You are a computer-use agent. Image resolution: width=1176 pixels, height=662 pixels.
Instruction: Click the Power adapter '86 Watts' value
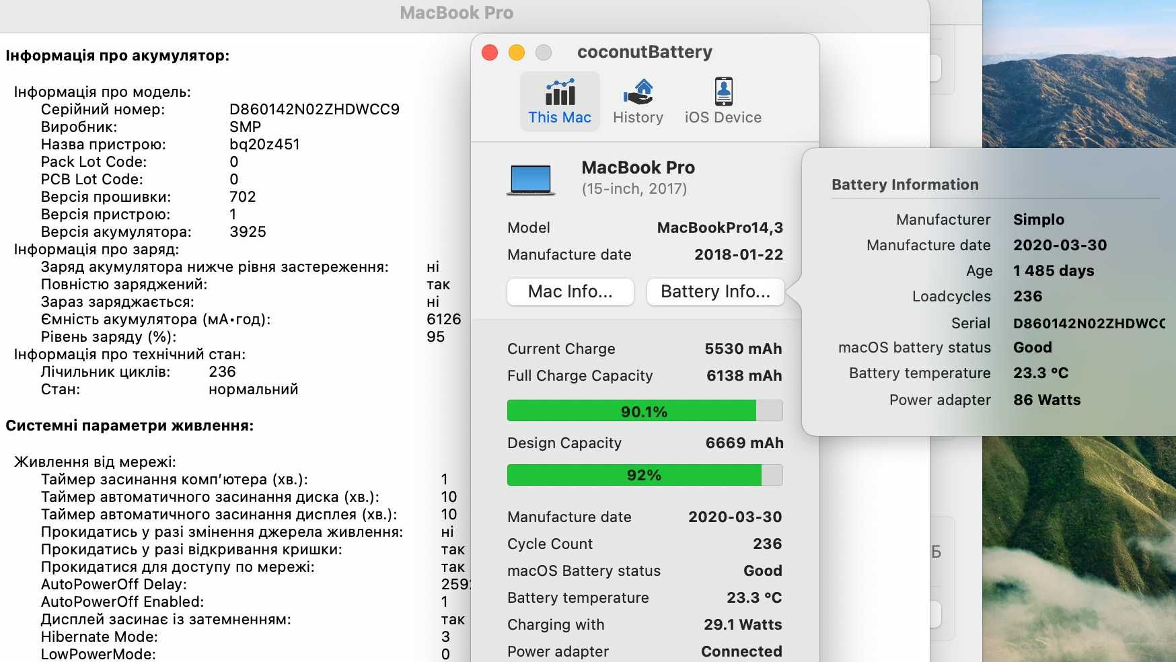(x=1047, y=400)
